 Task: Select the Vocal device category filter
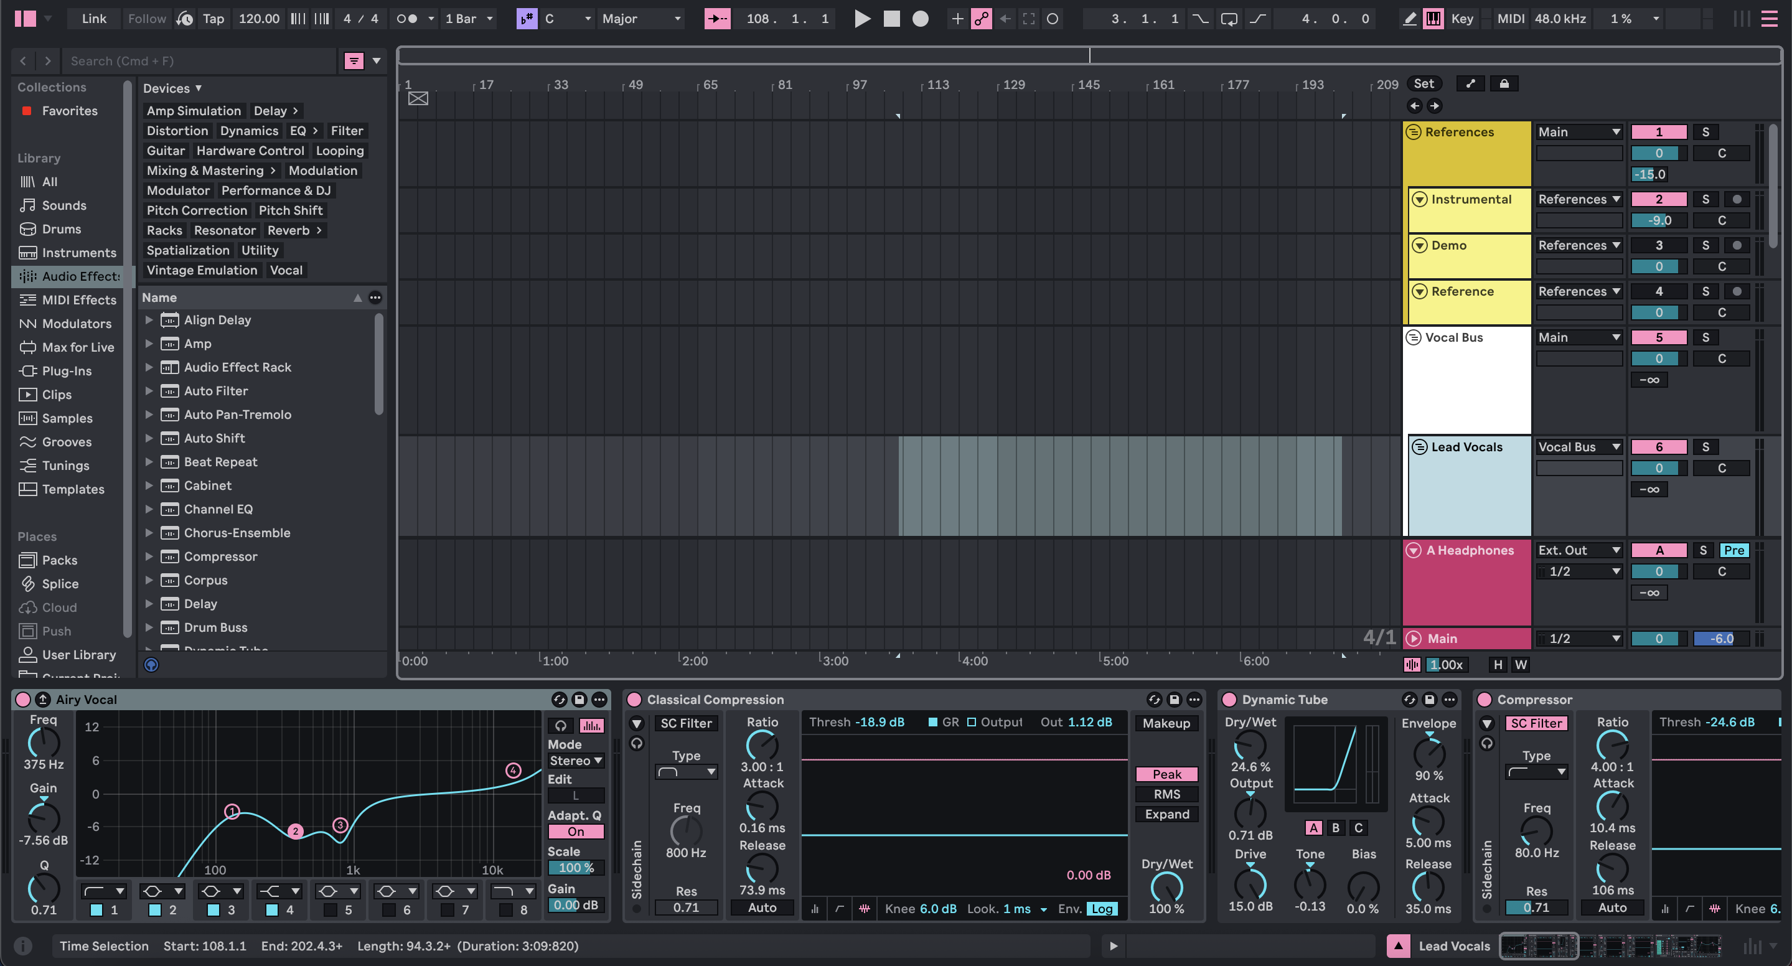coord(286,270)
